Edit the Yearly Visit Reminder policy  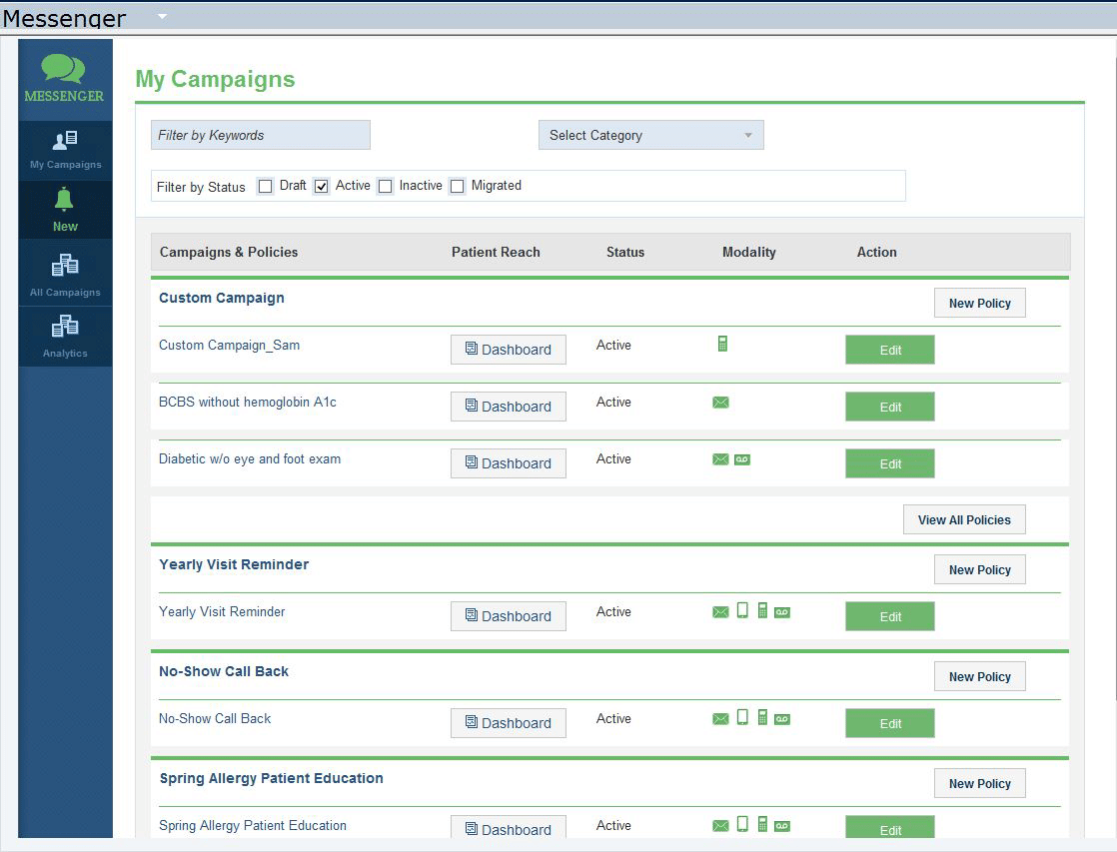click(890, 616)
